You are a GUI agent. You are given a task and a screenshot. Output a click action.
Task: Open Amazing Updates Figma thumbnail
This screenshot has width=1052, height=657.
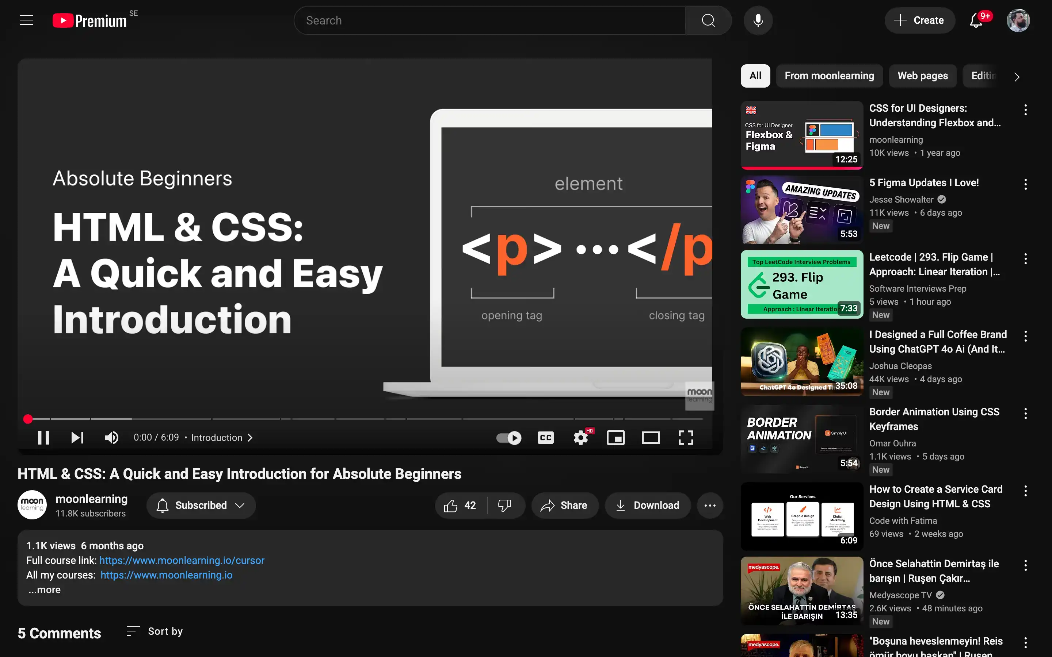point(802,210)
